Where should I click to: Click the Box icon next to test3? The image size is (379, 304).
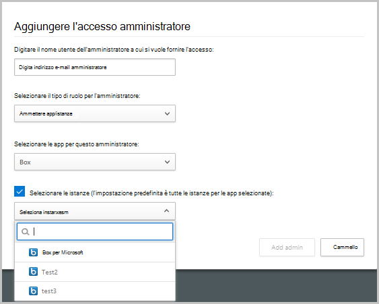33,291
